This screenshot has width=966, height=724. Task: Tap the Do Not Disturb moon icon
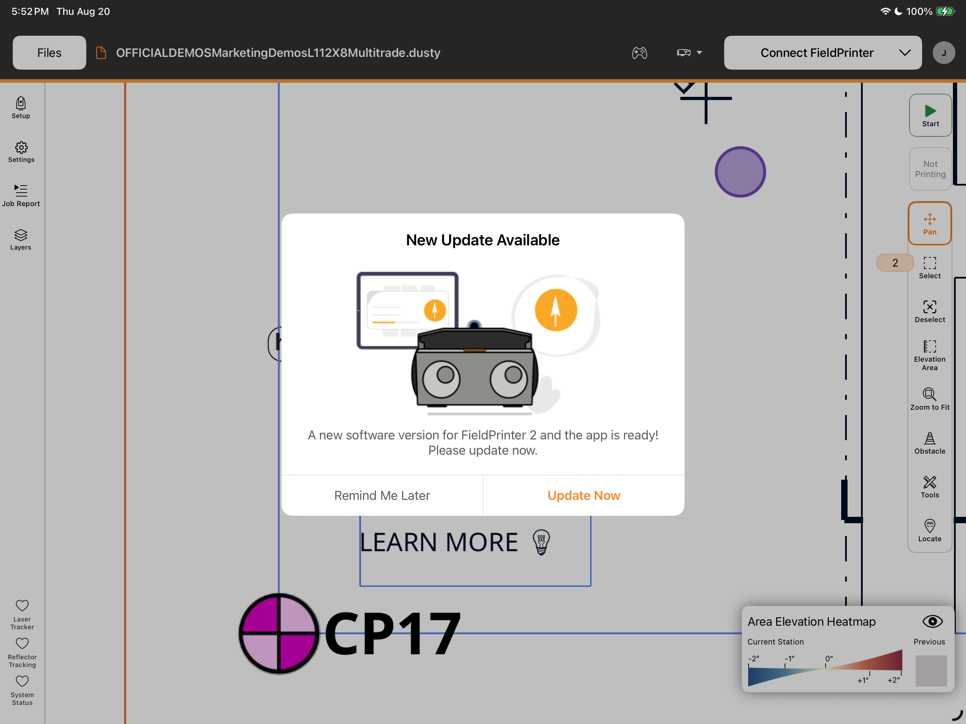[x=898, y=11]
